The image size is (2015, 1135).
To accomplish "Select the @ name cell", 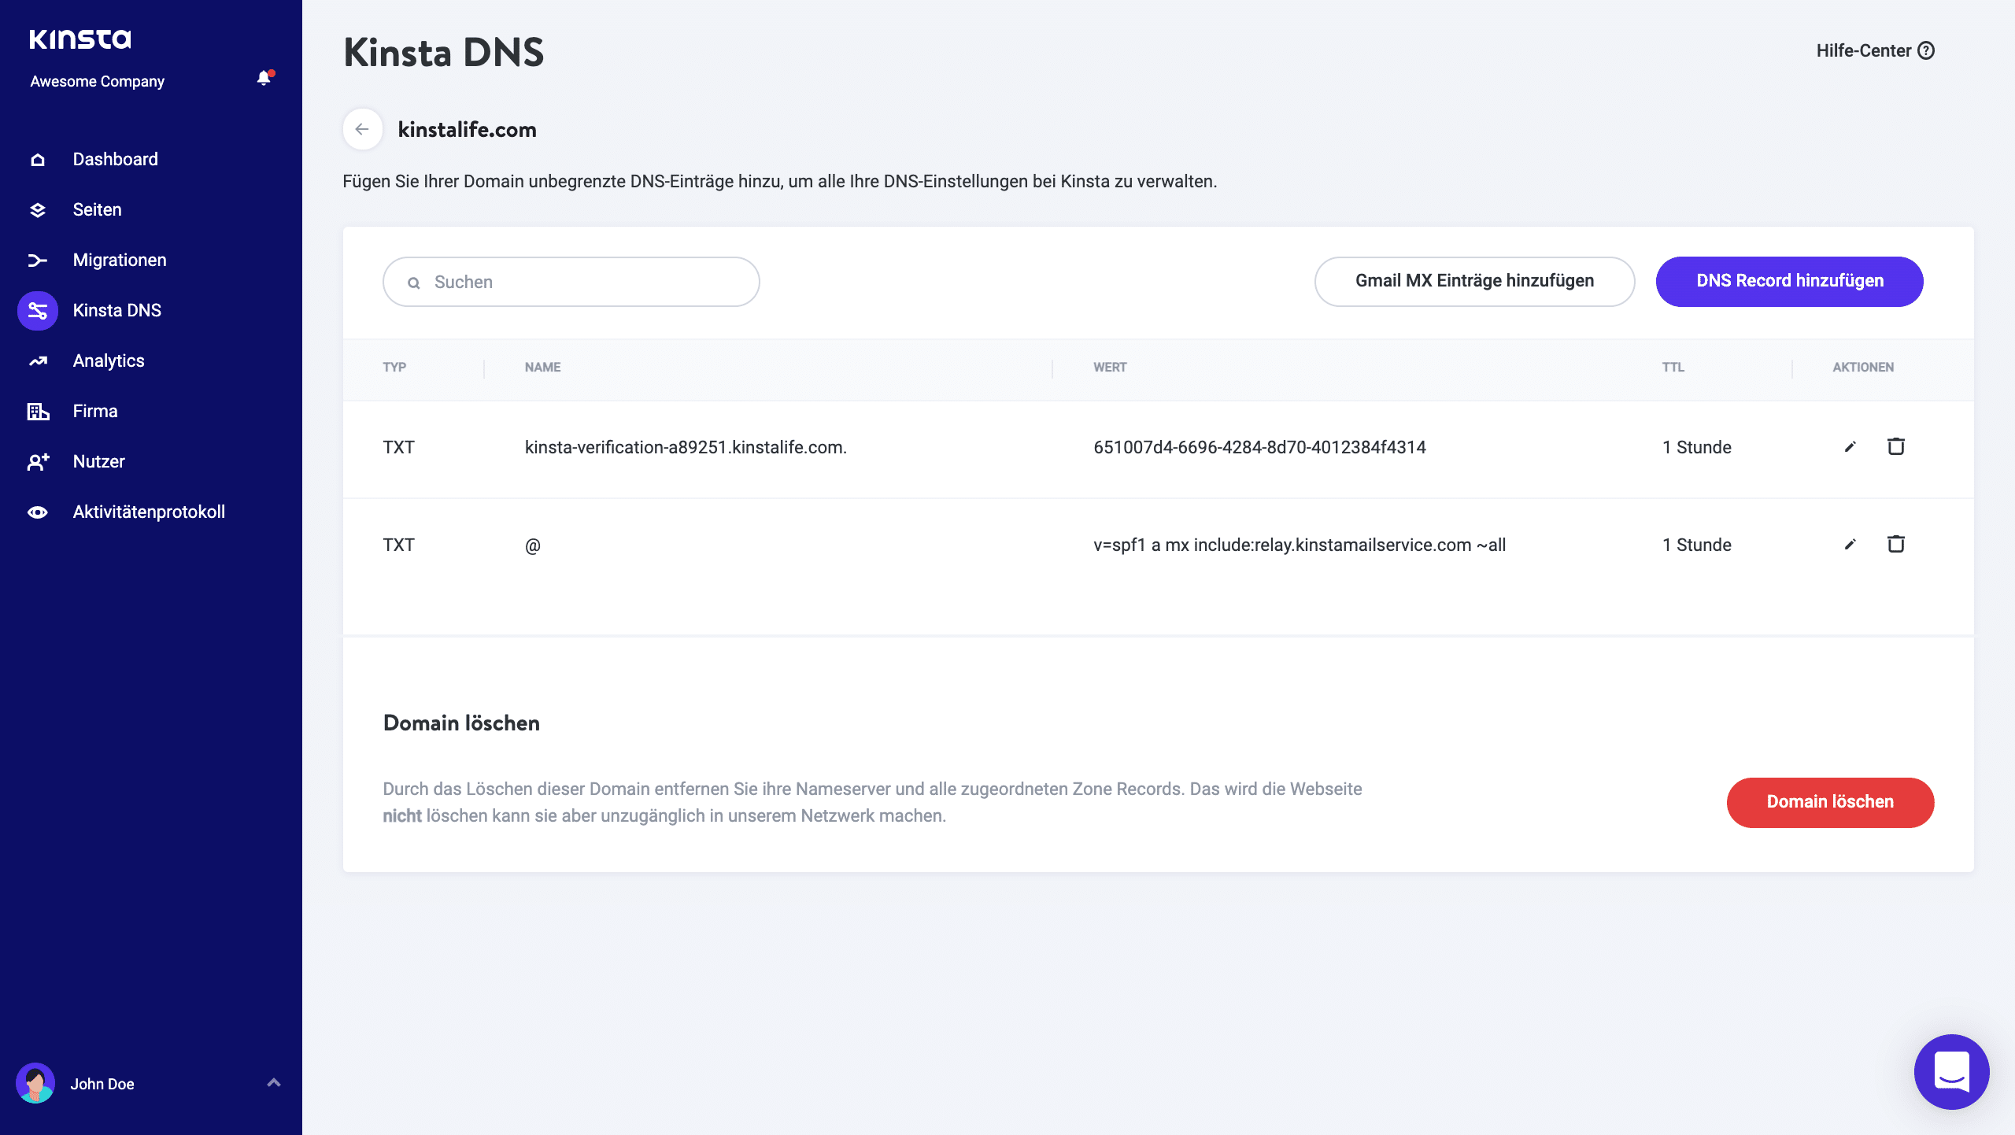I will [x=533, y=545].
